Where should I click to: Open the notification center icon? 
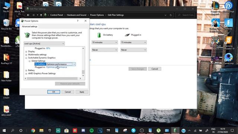tap(232, 131)
